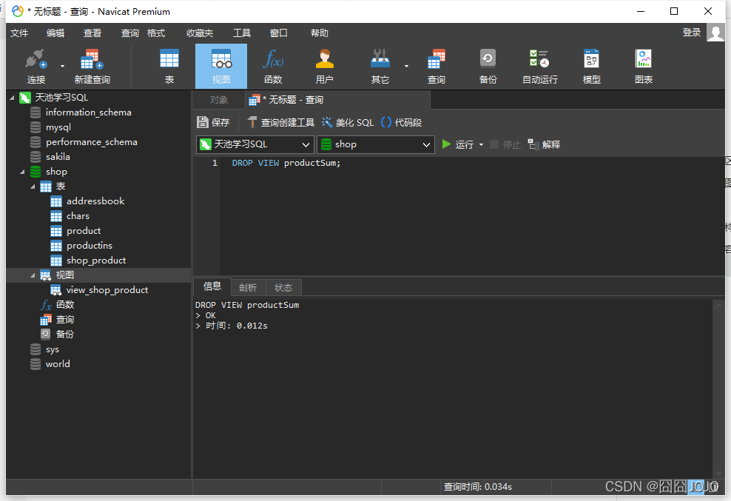Click the Connection (连接) toolbar icon
The height and width of the screenshot is (501, 731).
pos(36,67)
